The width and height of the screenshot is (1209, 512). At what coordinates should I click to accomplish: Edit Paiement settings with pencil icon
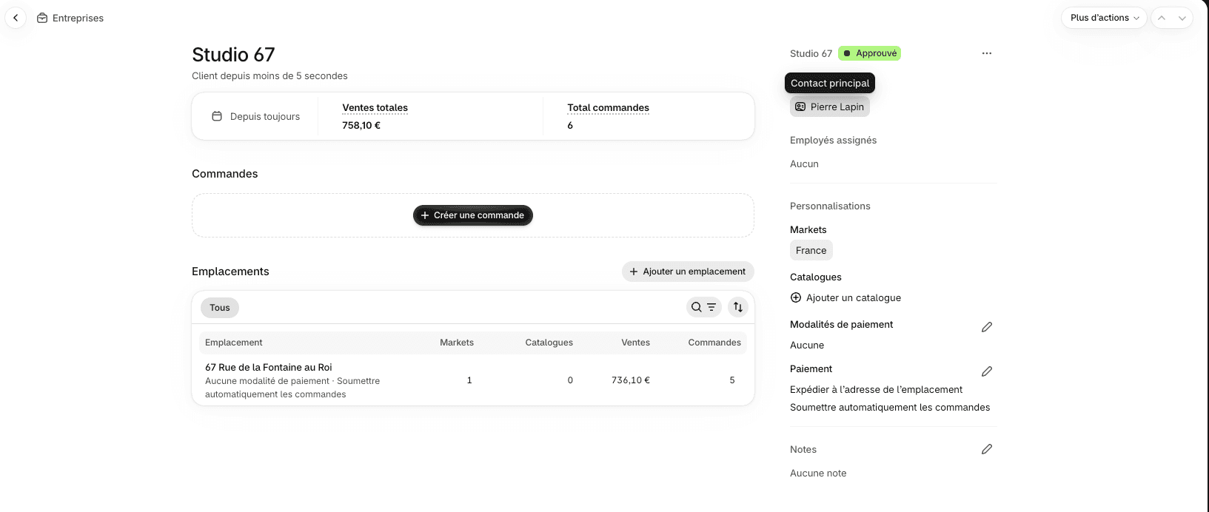pyautogui.click(x=987, y=371)
